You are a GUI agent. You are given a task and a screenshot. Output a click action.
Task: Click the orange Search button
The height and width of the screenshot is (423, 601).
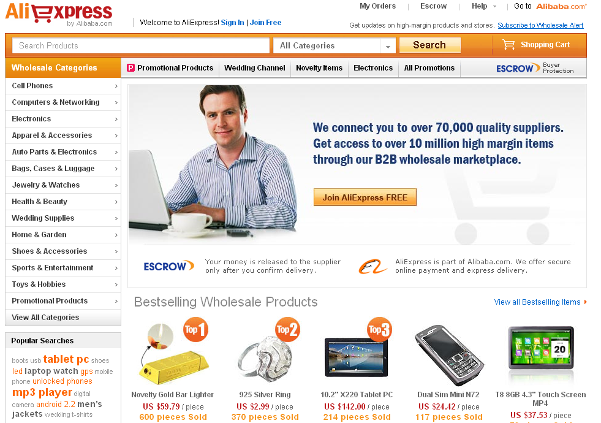click(429, 45)
